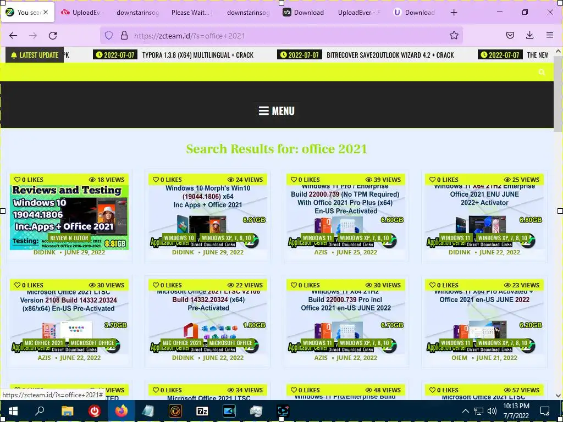Open the red power icon app
Image resolution: width=563 pixels, height=422 pixels.
click(95, 411)
